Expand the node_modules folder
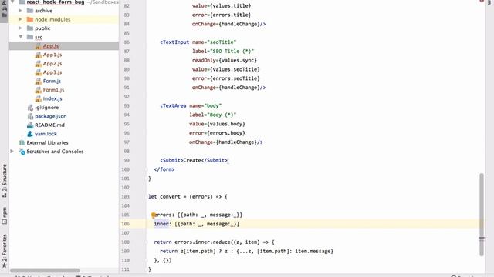The image size is (494, 277). 20,19
